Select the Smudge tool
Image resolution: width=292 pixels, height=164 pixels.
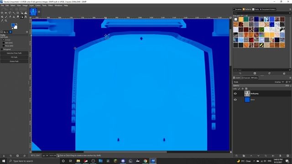point(18,17)
